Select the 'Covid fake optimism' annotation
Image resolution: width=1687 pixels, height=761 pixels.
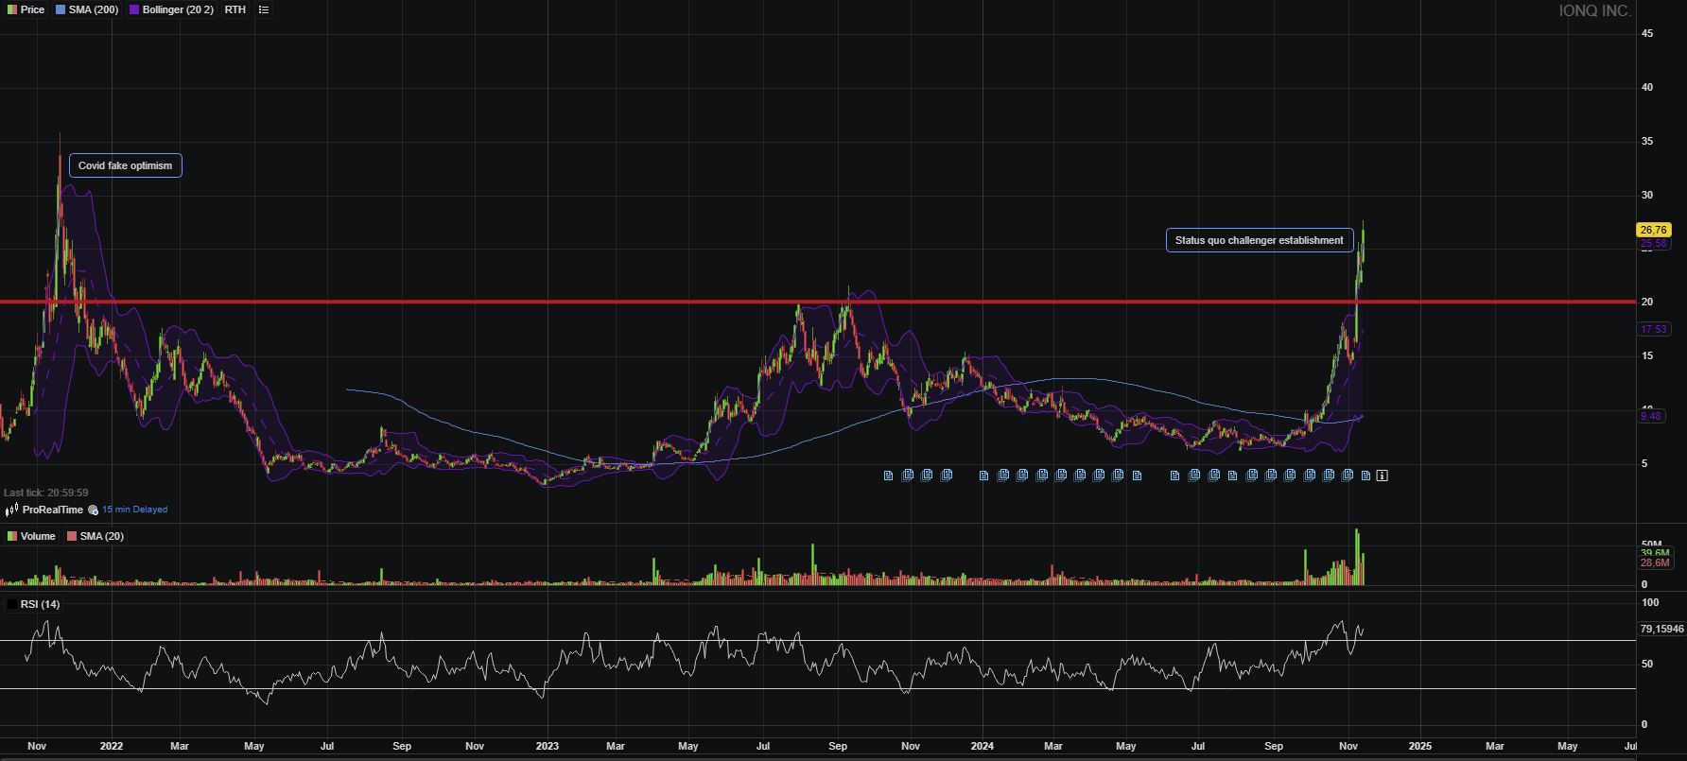(126, 165)
